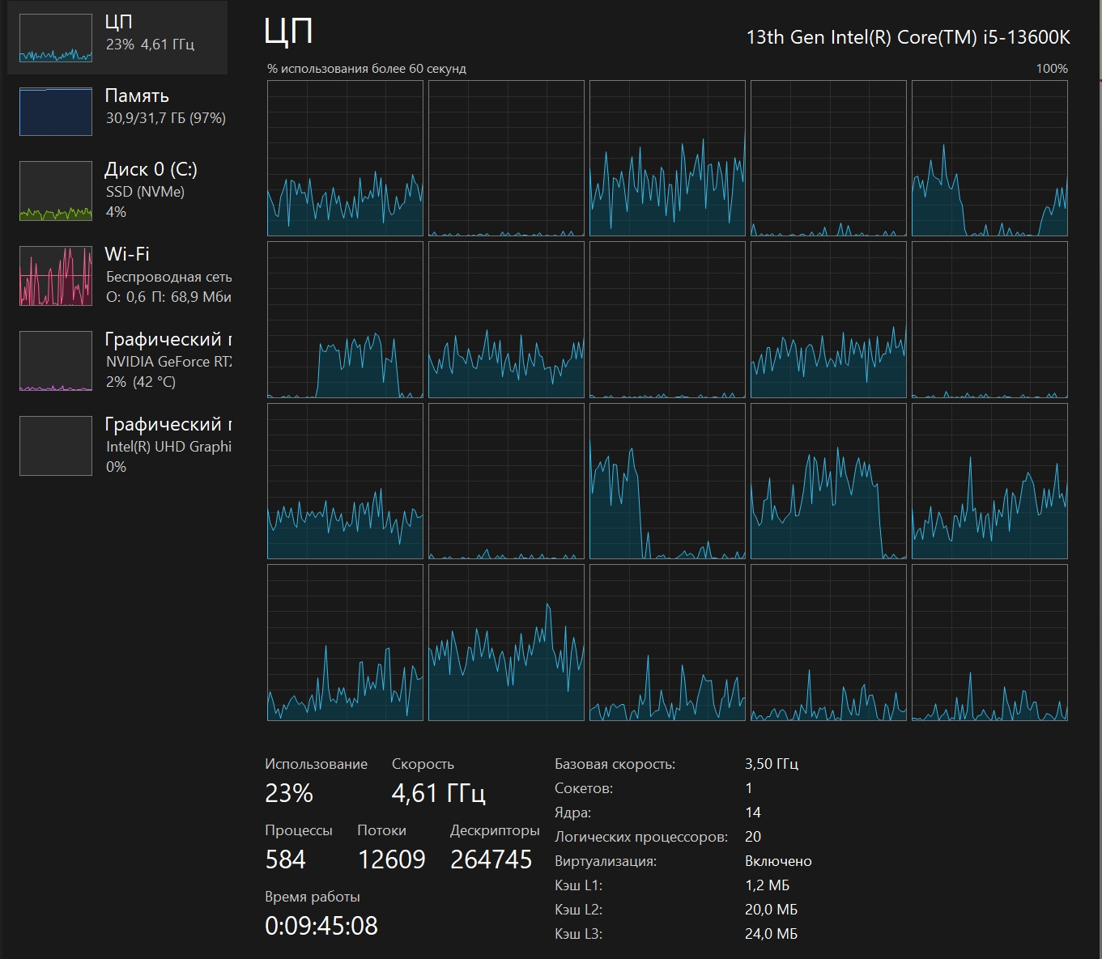This screenshot has width=1102, height=959.
Task: Click the uptime value 0:09:45:08
Action: tap(321, 926)
